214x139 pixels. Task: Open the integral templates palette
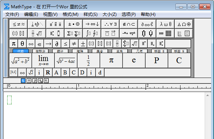(x=92, y=33)
